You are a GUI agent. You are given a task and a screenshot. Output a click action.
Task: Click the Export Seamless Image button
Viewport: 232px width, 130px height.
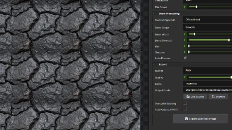[200, 119]
